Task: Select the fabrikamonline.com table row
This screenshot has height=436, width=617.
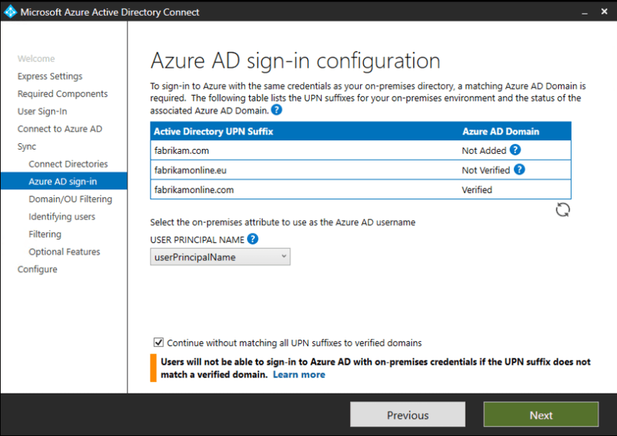Action: coord(360,190)
